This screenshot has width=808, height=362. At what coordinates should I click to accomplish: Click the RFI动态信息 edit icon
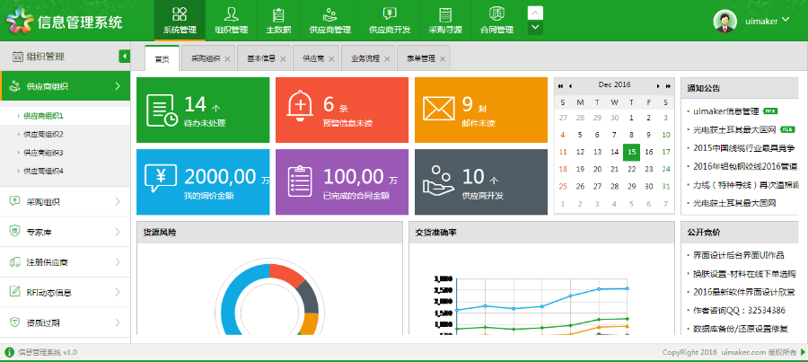coord(15,292)
